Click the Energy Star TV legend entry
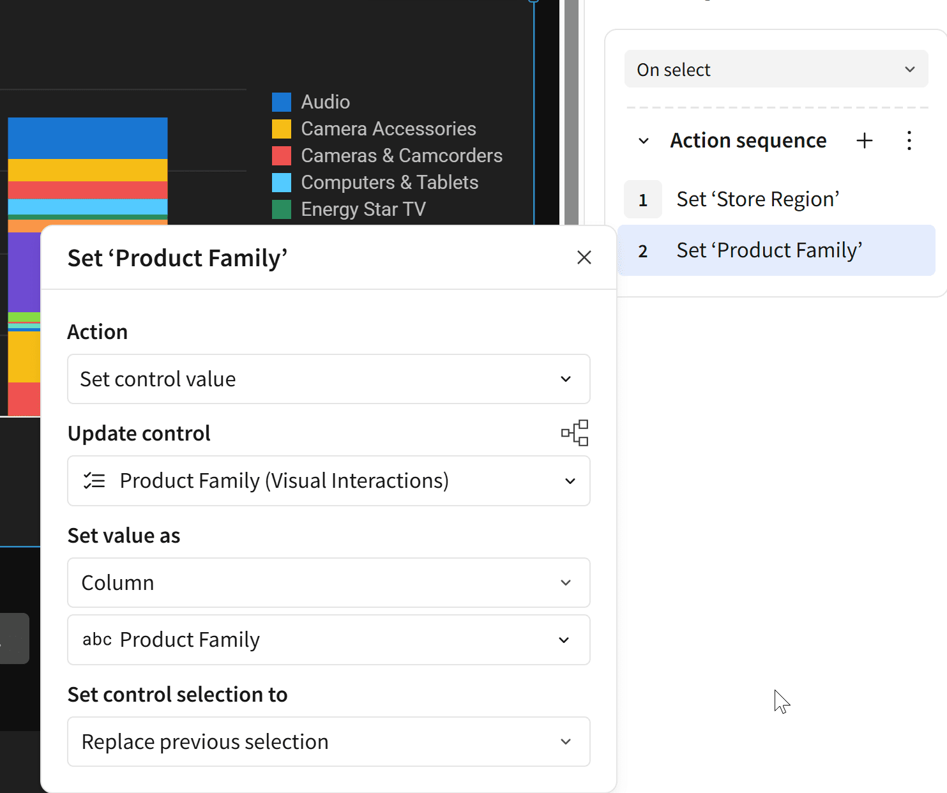Viewport: 947px width, 793px height. [363, 209]
